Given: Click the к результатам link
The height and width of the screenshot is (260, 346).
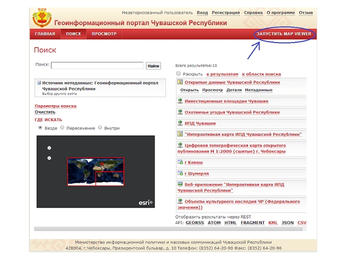Looking at the screenshot, I should click(x=223, y=74).
